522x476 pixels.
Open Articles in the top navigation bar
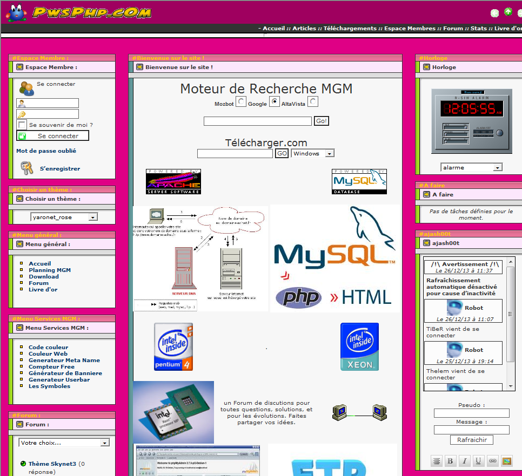(x=304, y=28)
